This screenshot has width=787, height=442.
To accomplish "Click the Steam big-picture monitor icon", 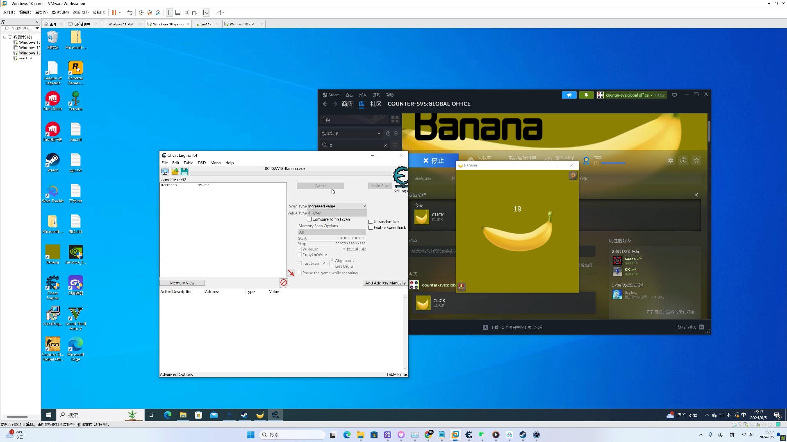I will coord(674,95).
